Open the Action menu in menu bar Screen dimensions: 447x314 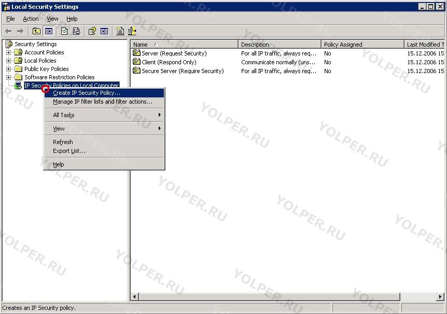pos(31,19)
